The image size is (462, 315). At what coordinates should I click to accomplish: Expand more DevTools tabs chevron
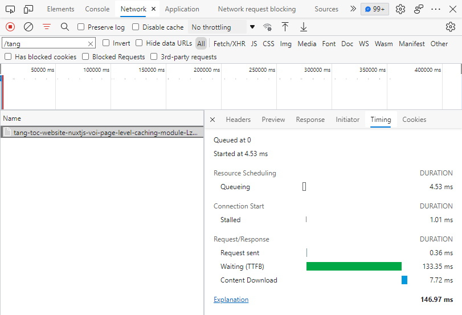pos(353,9)
